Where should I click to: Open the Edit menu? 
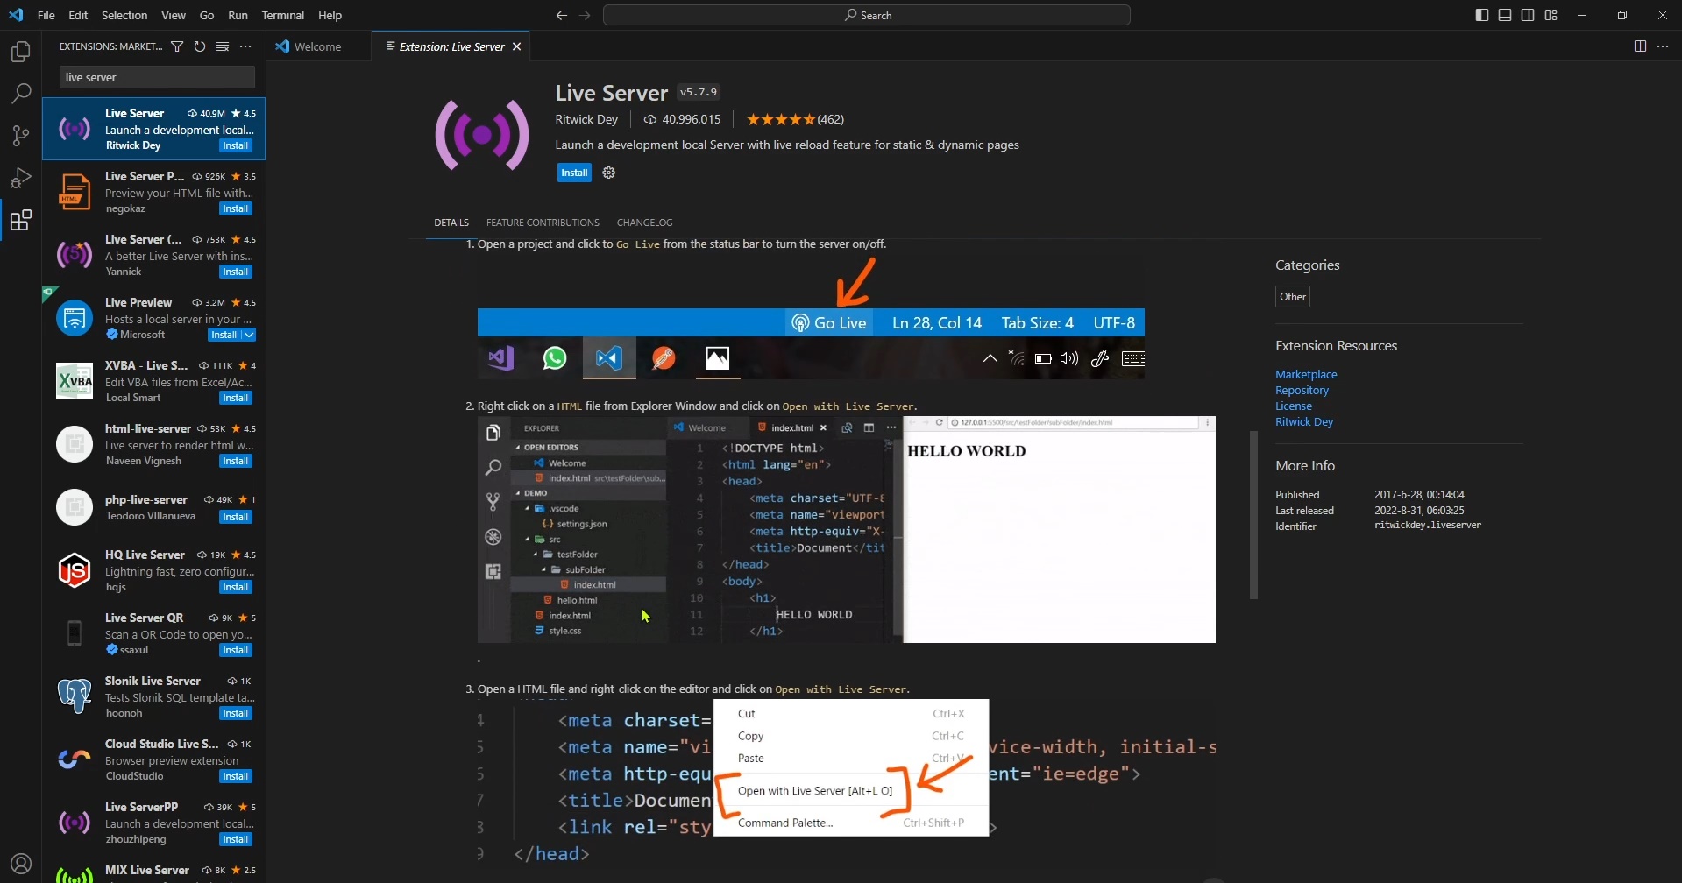coord(78,15)
